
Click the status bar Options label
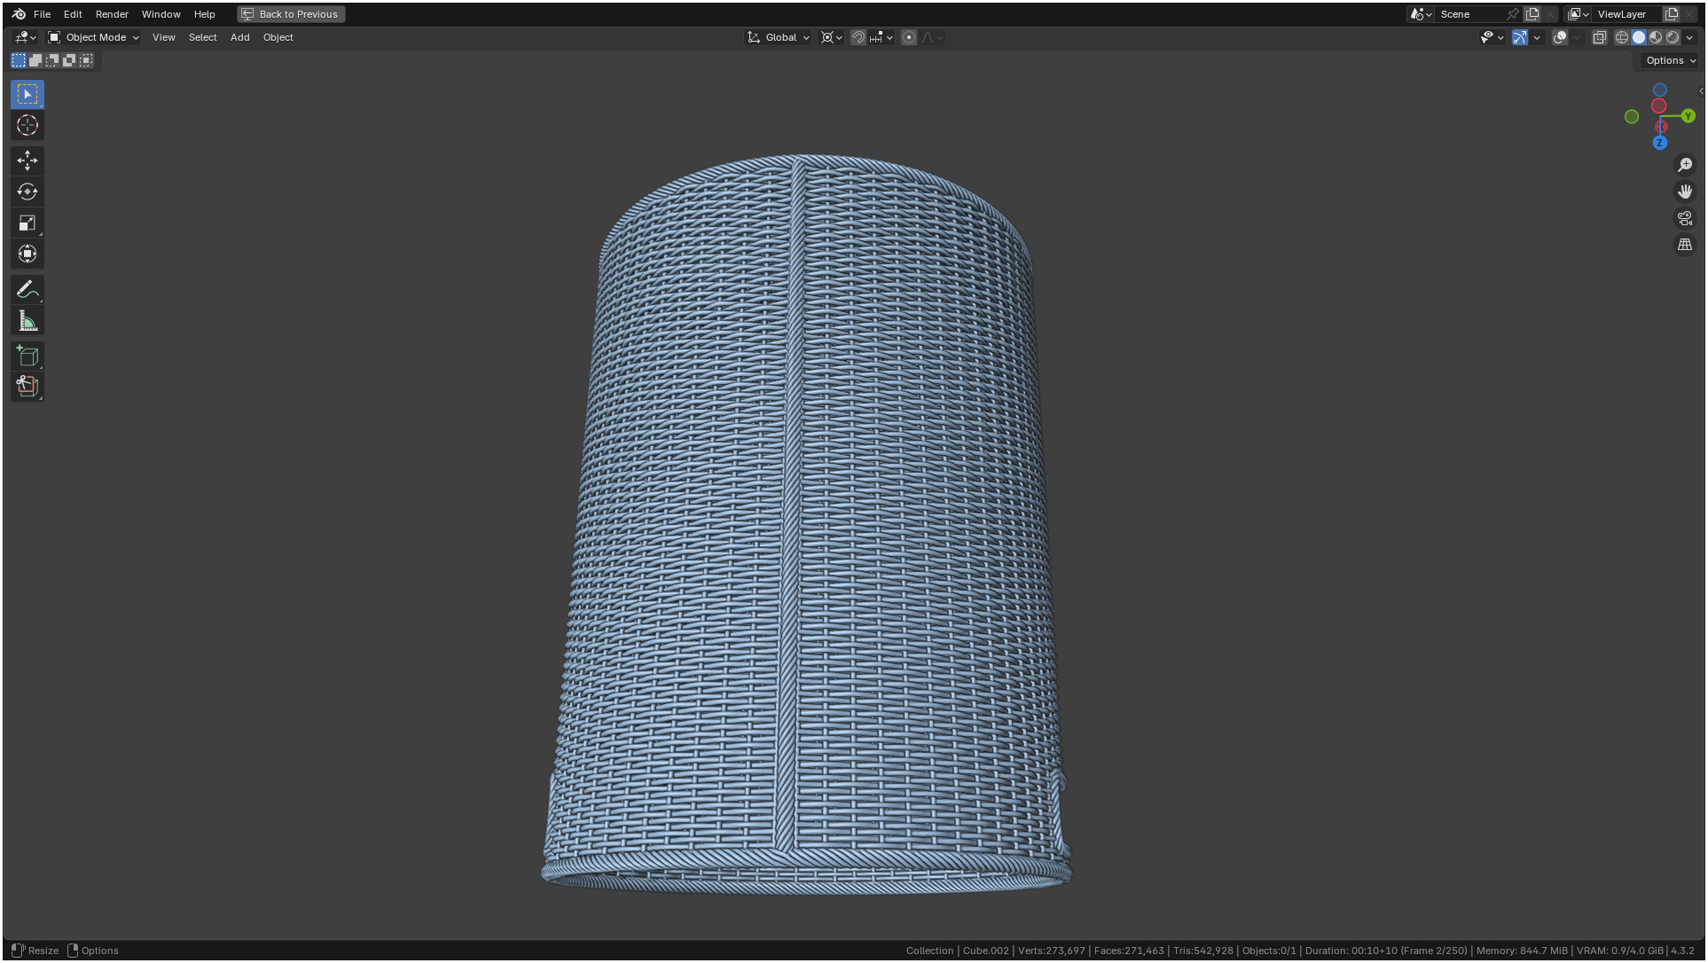[x=99, y=951]
